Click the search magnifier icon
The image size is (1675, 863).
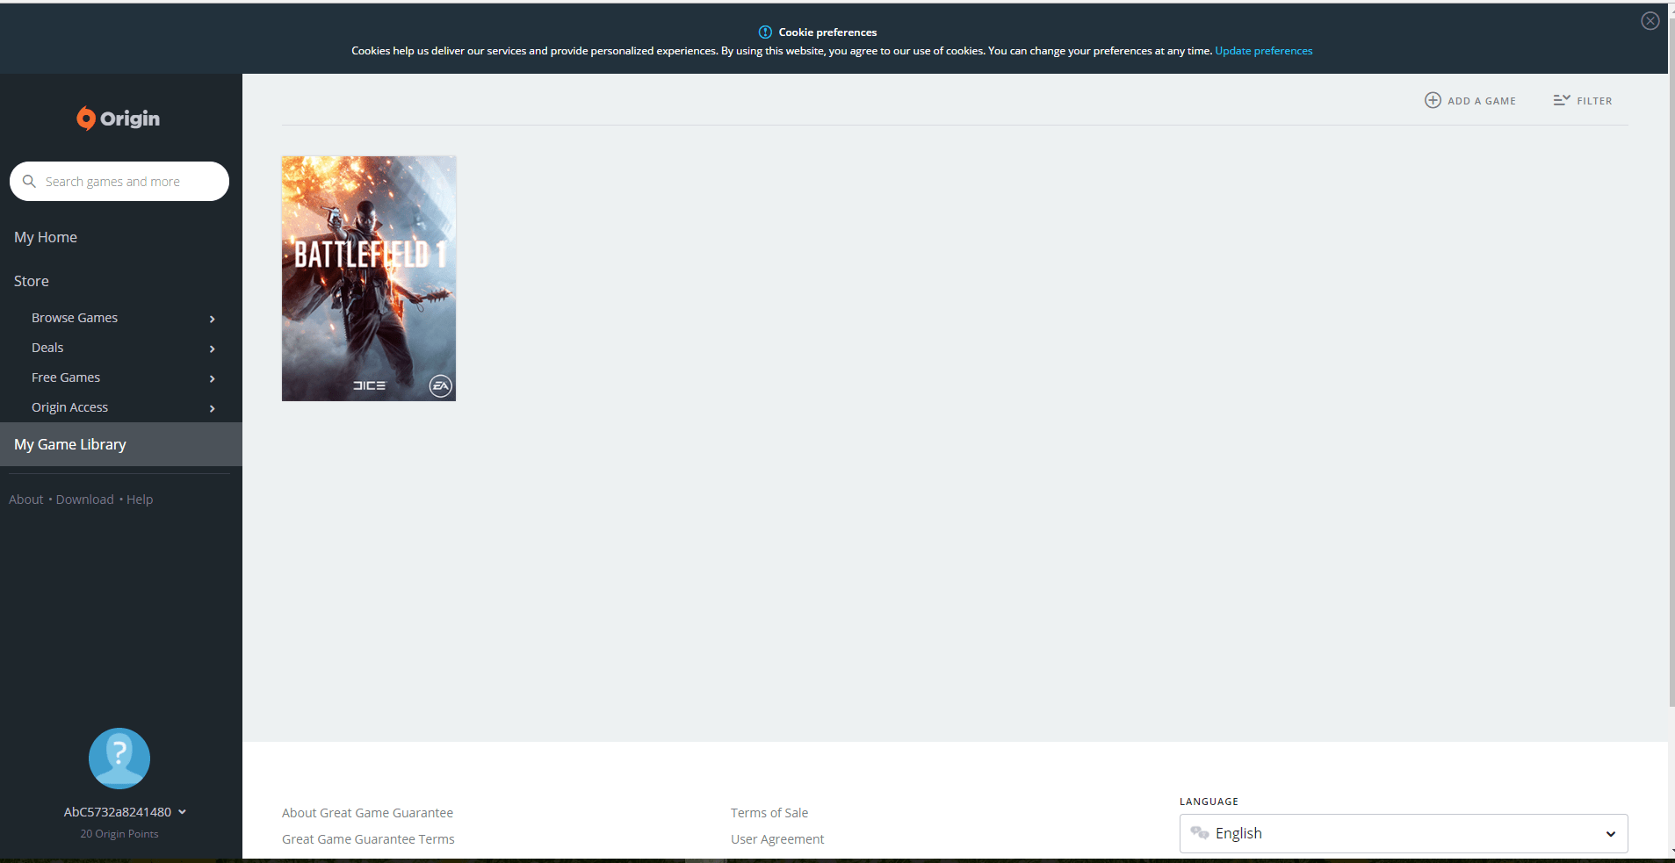29,181
